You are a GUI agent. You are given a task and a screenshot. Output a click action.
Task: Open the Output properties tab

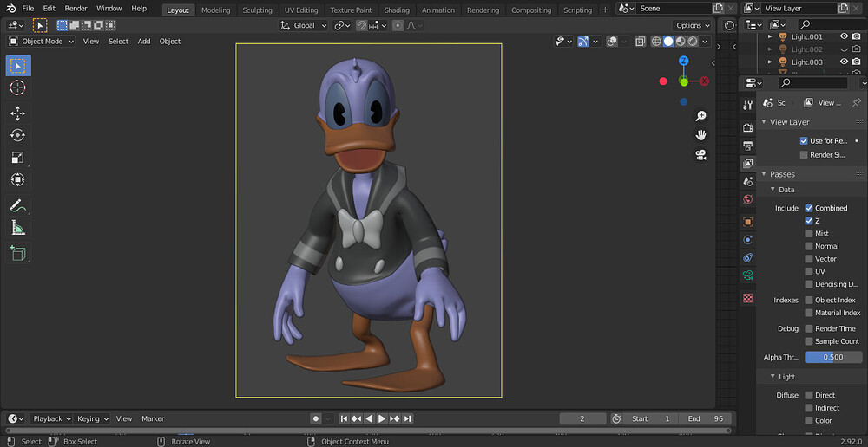click(748, 146)
